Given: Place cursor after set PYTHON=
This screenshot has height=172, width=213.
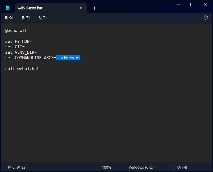Looking at the screenshot, I should [32, 41].
